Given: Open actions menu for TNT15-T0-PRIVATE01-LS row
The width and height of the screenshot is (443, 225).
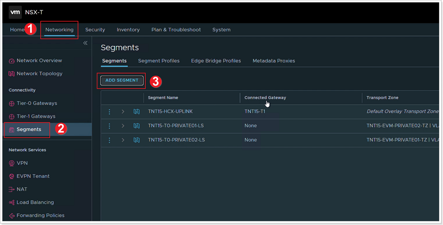Looking at the screenshot, I should tap(109, 126).
